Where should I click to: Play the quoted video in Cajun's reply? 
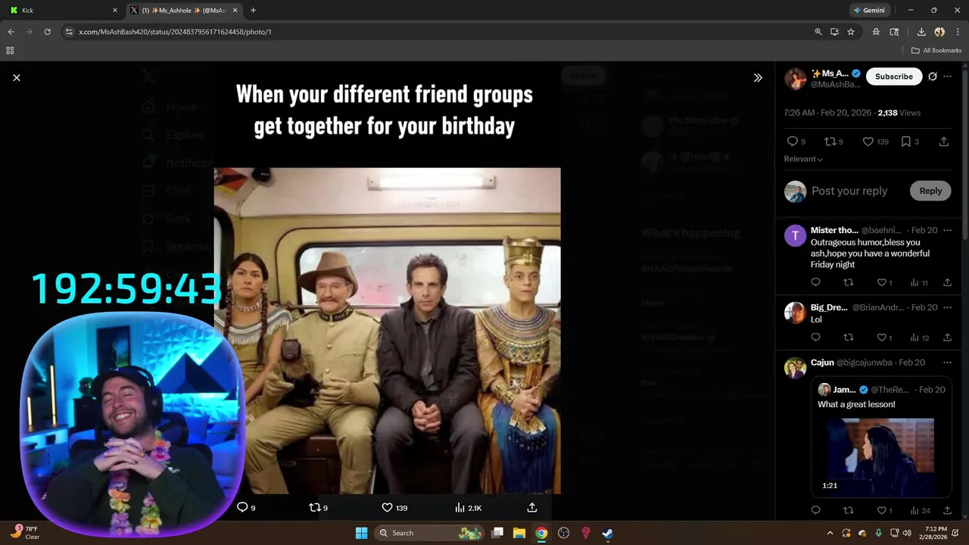[x=880, y=457]
